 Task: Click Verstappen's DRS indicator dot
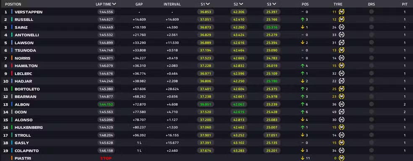(x=371, y=12)
